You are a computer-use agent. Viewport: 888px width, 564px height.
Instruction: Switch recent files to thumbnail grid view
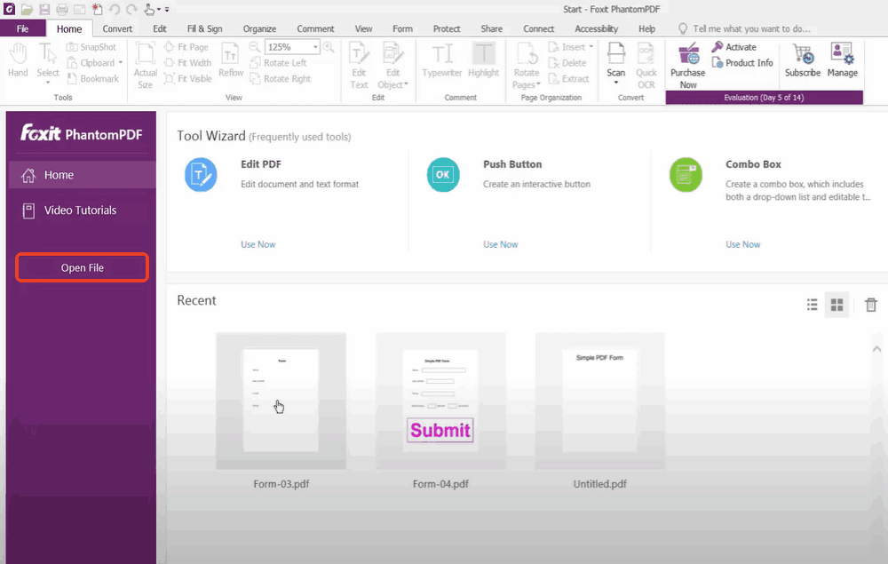pos(836,305)
